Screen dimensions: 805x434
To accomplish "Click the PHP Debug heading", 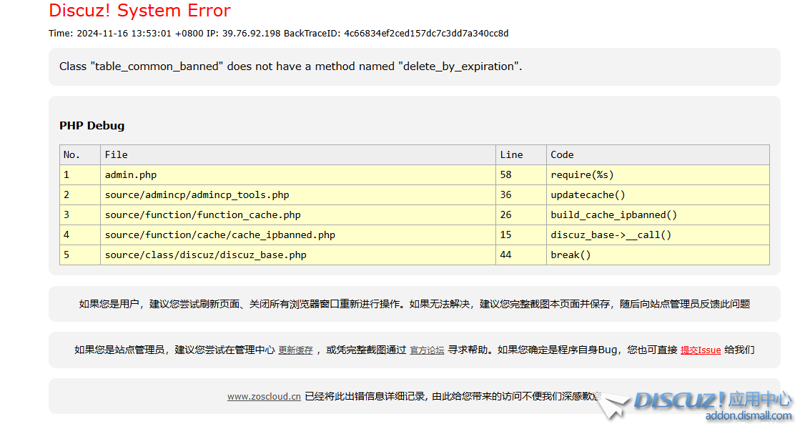I will click(92, 126).
